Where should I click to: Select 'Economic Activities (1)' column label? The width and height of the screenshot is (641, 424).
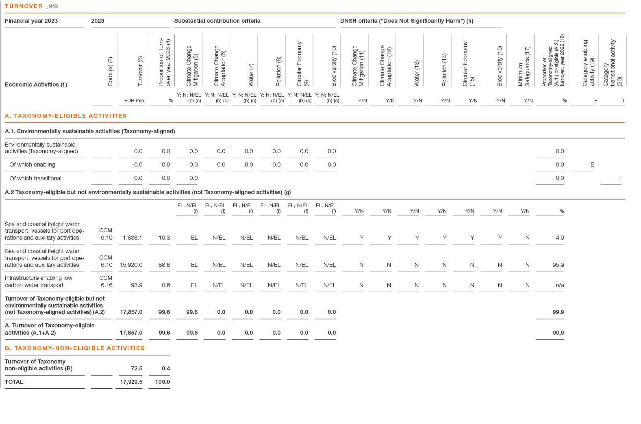point(36,84)
